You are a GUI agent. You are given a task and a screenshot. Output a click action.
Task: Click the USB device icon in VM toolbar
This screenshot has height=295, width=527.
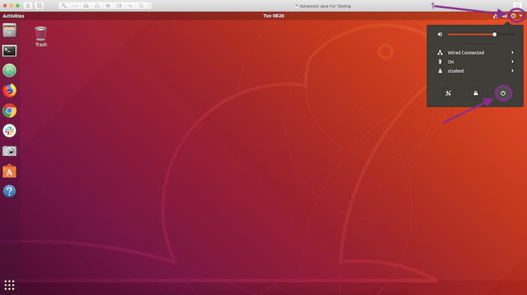(130, 6)
